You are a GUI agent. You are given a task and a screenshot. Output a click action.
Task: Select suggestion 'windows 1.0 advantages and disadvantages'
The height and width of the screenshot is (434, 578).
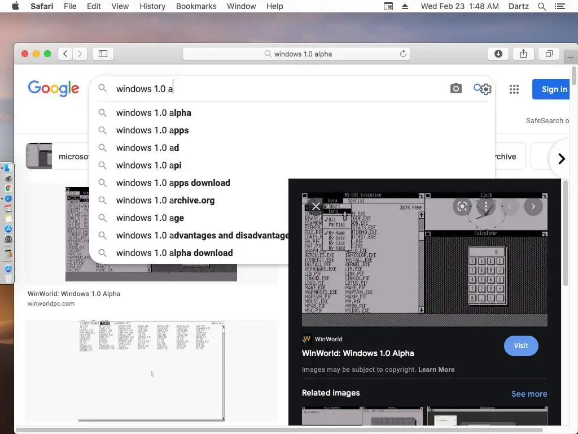tap(189, 236)
